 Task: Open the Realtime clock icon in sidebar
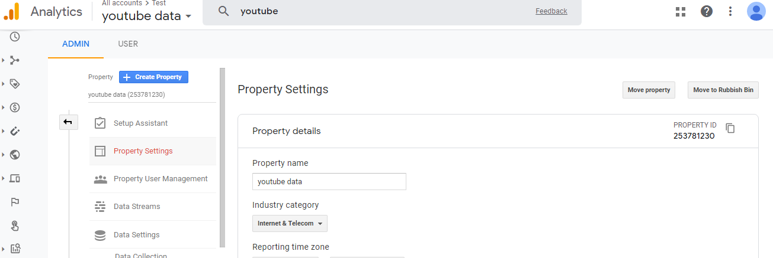tap(15, 37)
